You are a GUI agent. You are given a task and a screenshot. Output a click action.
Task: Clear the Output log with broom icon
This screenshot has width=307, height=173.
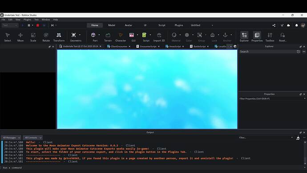(x=298, y=138)
